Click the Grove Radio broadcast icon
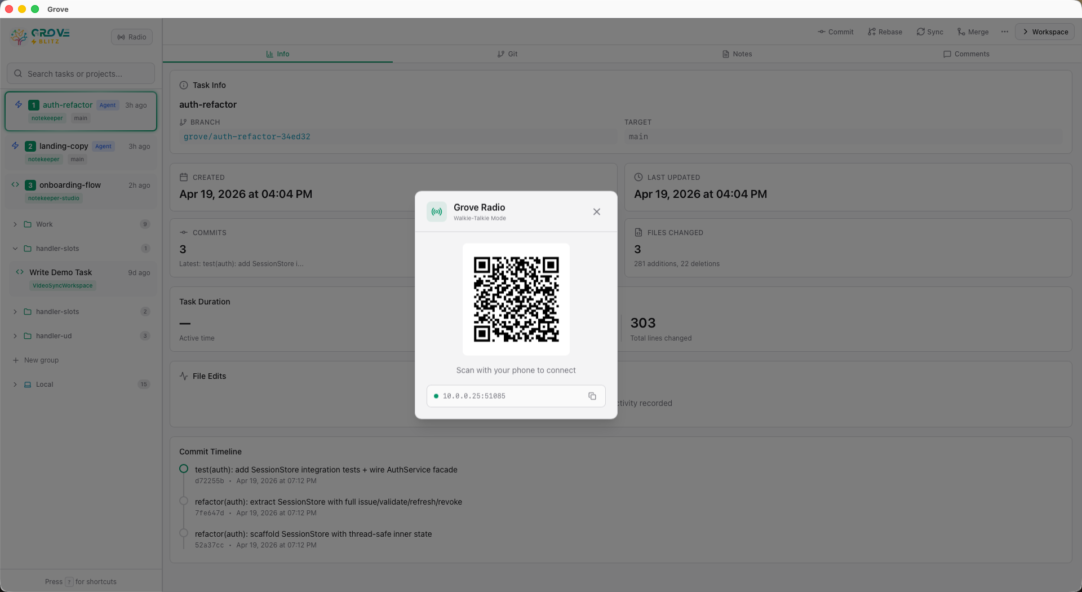1082x592 pixels. click(437, 212)
